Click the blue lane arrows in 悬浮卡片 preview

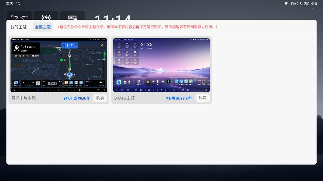(x=70, y=46)
